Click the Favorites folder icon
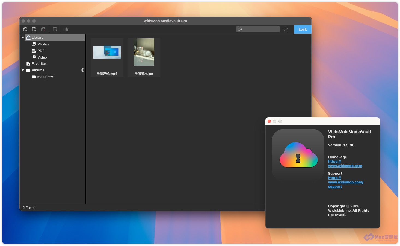The height and width of the screenshot is (246, 400). point(28,64)
